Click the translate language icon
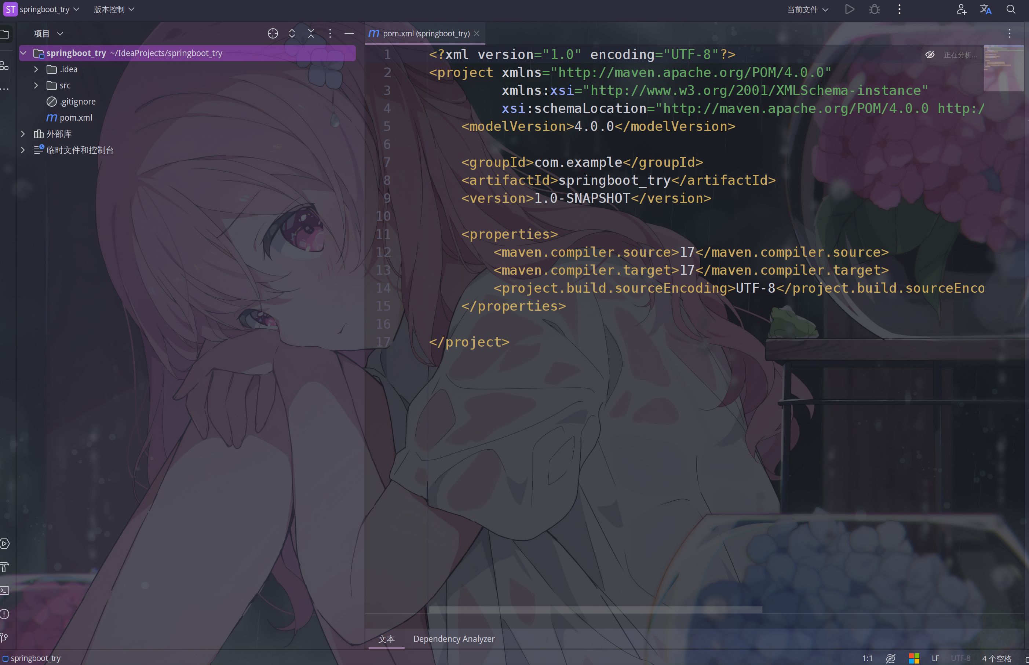This screenshot has width=1029, height=665. click(x=986, y=10)
